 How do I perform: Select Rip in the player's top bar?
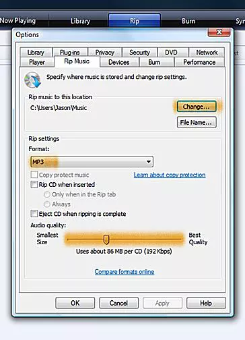pyautogui.click(x=135, y=21)
